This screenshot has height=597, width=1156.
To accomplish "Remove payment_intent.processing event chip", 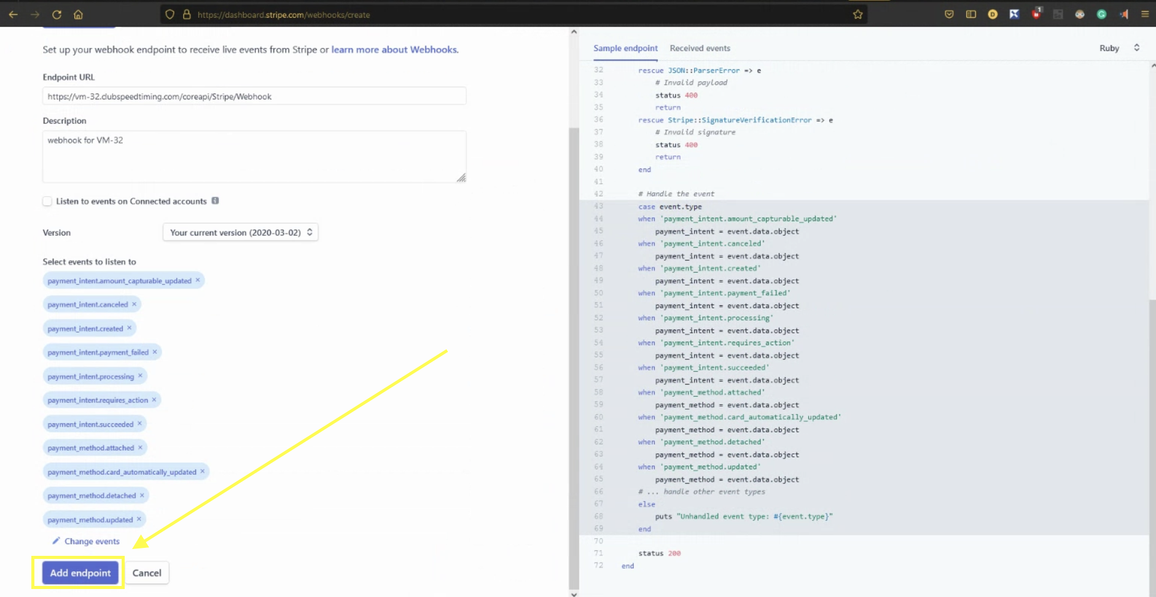I will click(x=140, y=376).
